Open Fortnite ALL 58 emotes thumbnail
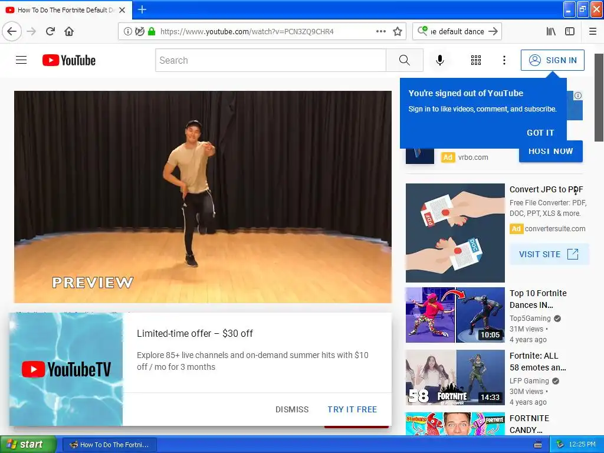This screenshot has height=453, width=604. tap(455, 377)
